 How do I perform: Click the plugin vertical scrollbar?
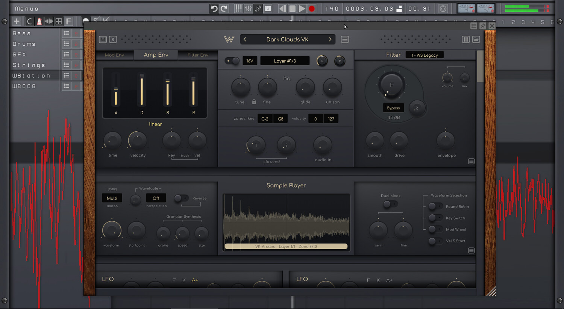[x=480, y=67]
